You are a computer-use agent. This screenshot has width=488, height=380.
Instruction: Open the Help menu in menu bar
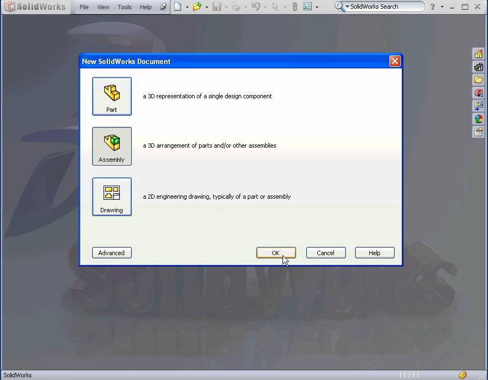[x=145, y=7]
